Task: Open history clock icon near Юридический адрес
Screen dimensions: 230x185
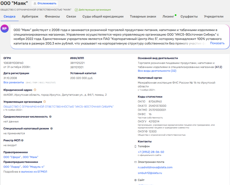Action: [35, 90]
